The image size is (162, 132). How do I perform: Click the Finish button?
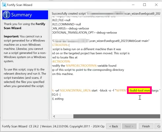(146, 126)
